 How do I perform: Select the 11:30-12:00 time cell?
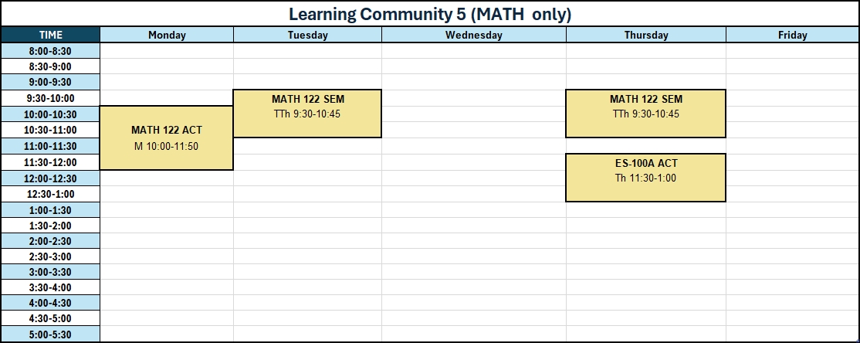(x=50, y=162)
